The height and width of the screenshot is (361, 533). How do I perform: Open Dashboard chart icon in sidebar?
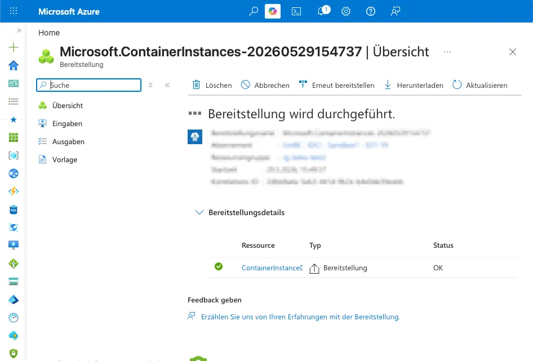(14, 83)
